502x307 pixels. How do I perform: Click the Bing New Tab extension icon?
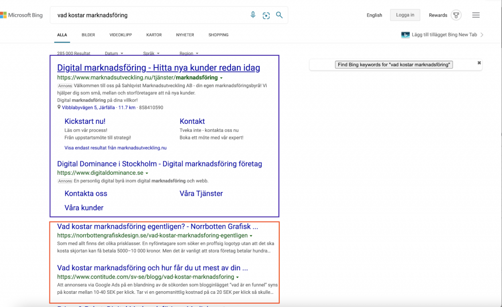[405, 35]
